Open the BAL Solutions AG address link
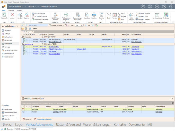This screenshot has width=175, height=131. tap(55, 39)
